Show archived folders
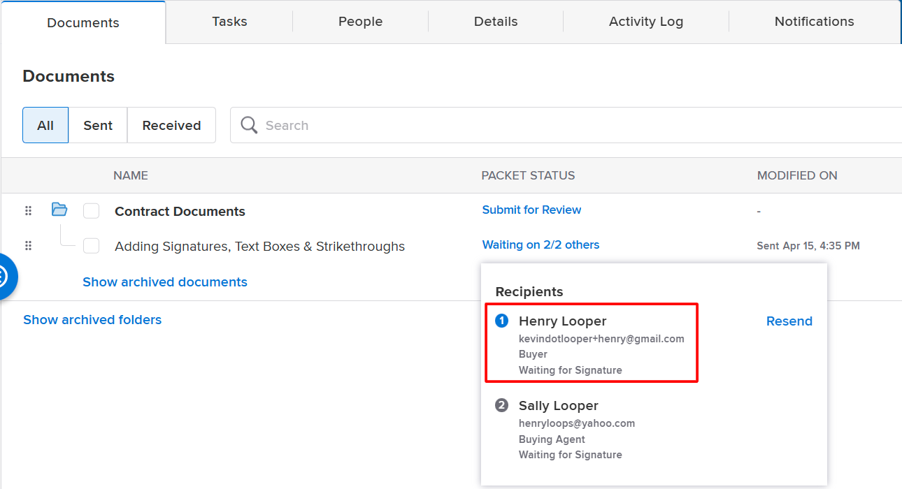 [92, 320]
